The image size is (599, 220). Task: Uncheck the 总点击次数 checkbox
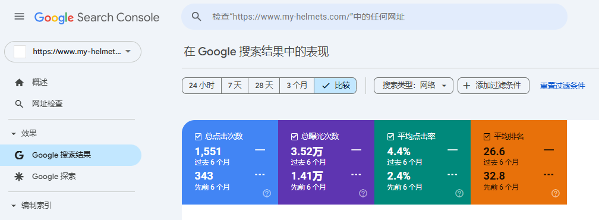click(198, 137)
